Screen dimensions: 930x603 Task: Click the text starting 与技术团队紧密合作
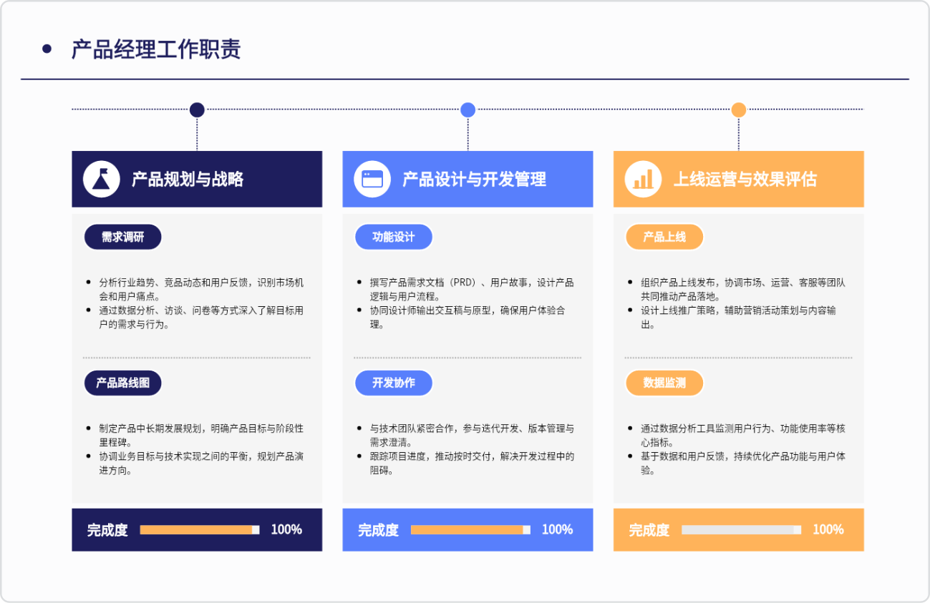(472, 435)
